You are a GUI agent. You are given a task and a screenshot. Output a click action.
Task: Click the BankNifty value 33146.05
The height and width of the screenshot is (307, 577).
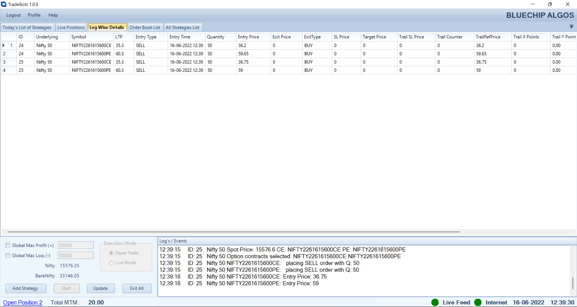(x=69, y=276)
